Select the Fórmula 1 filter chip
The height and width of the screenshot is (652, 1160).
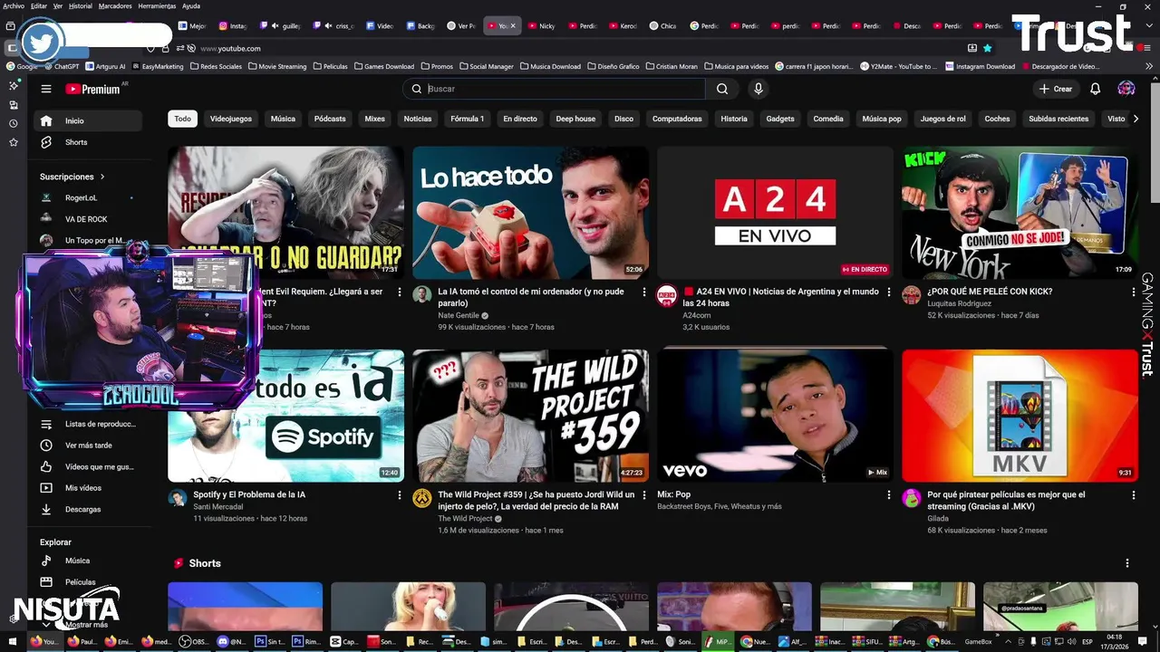[x=468, y=119]
